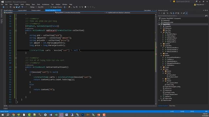
Task: Select Cart.cshtml in Solution Explorer
Action: coord(172,75)
